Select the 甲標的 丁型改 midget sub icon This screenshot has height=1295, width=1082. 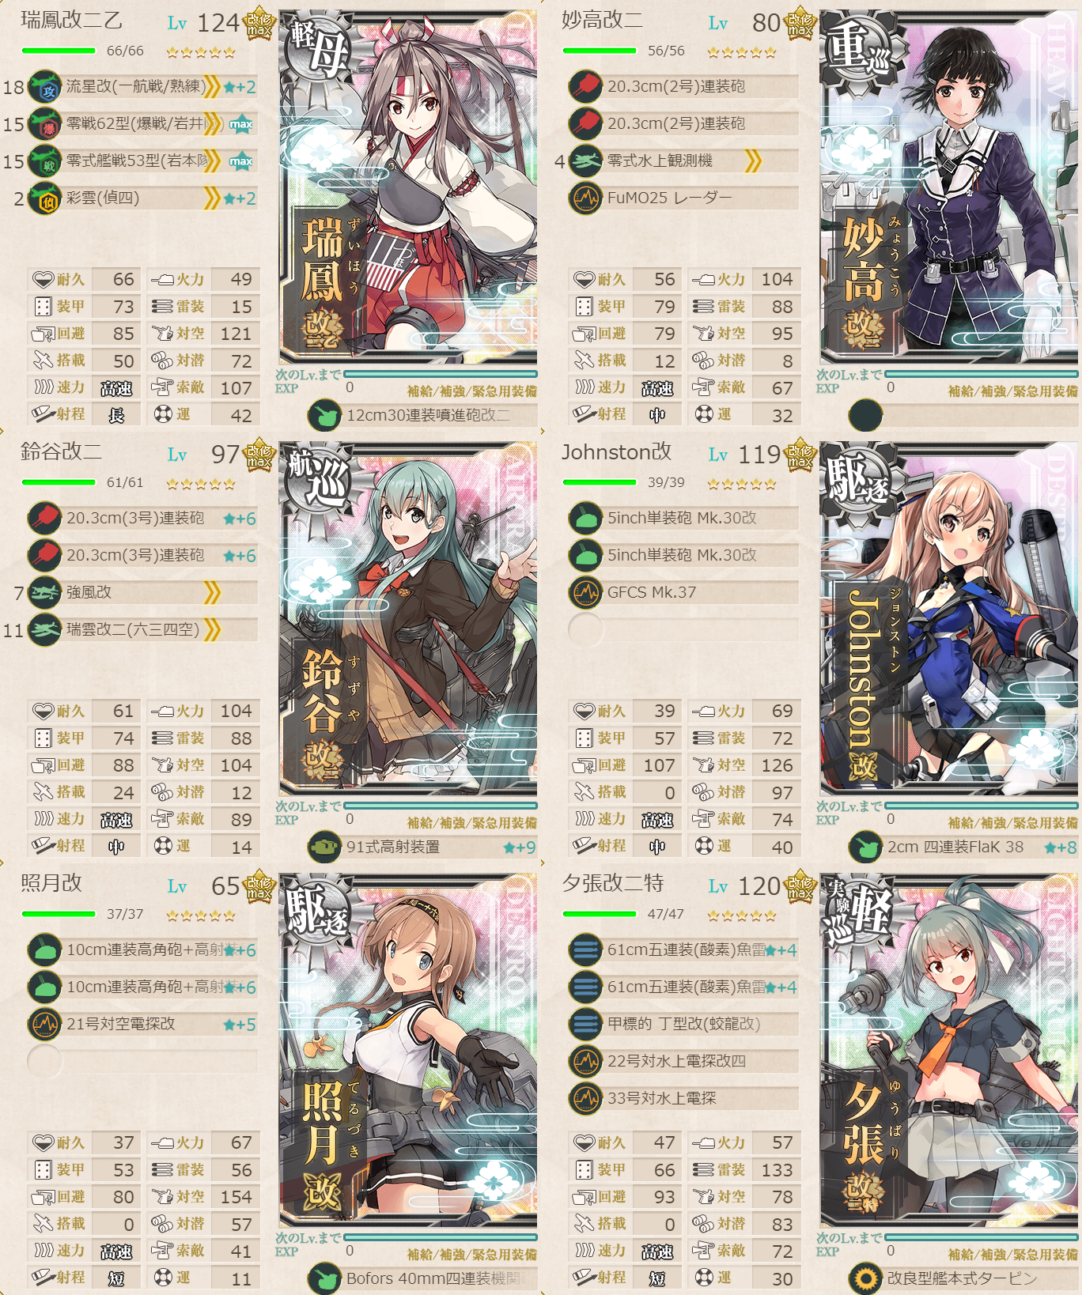[x=586, y=1024]
